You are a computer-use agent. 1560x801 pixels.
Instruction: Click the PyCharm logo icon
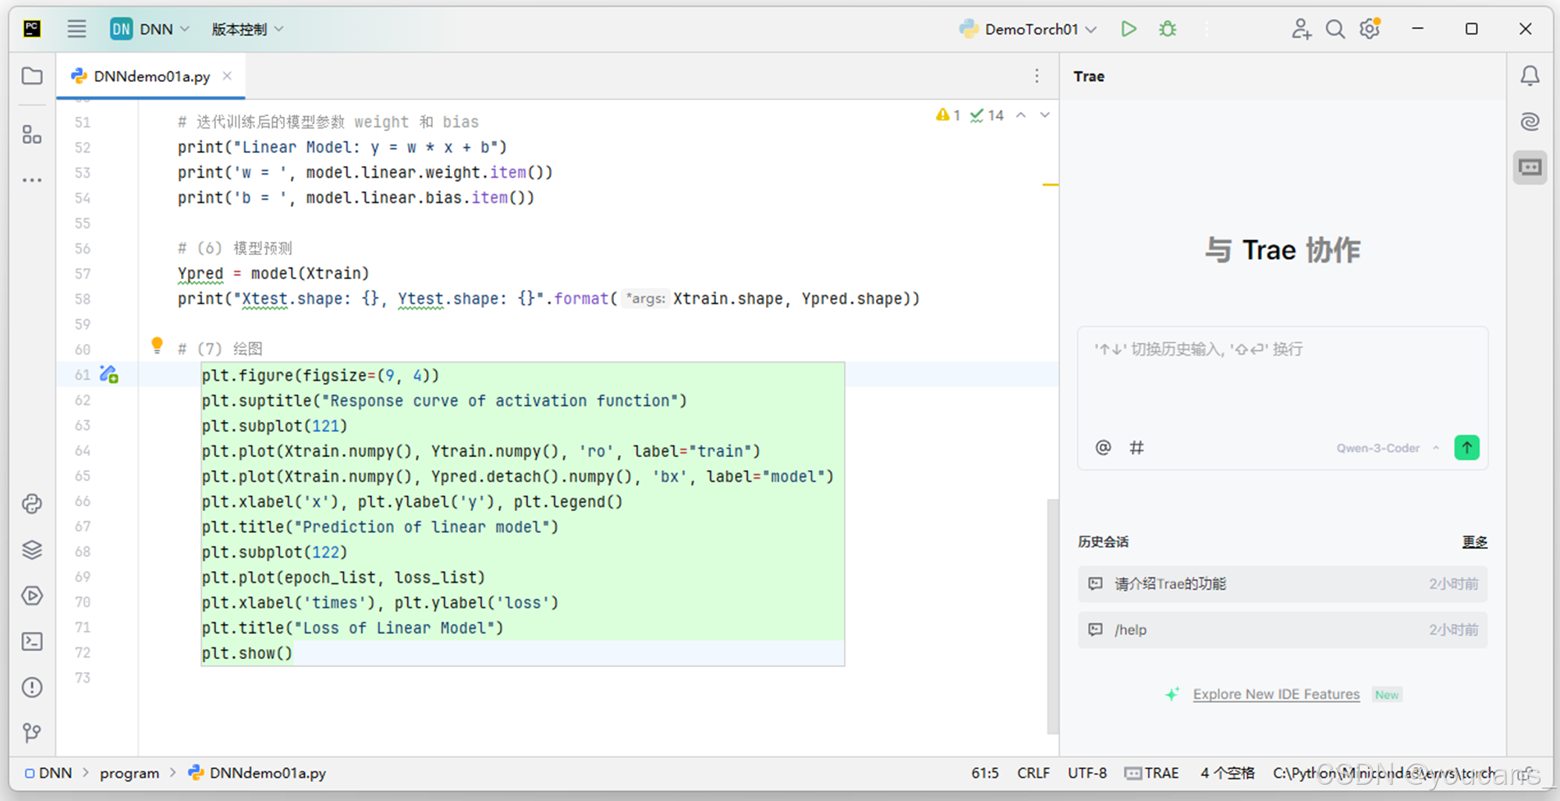[x=32, y=30]
